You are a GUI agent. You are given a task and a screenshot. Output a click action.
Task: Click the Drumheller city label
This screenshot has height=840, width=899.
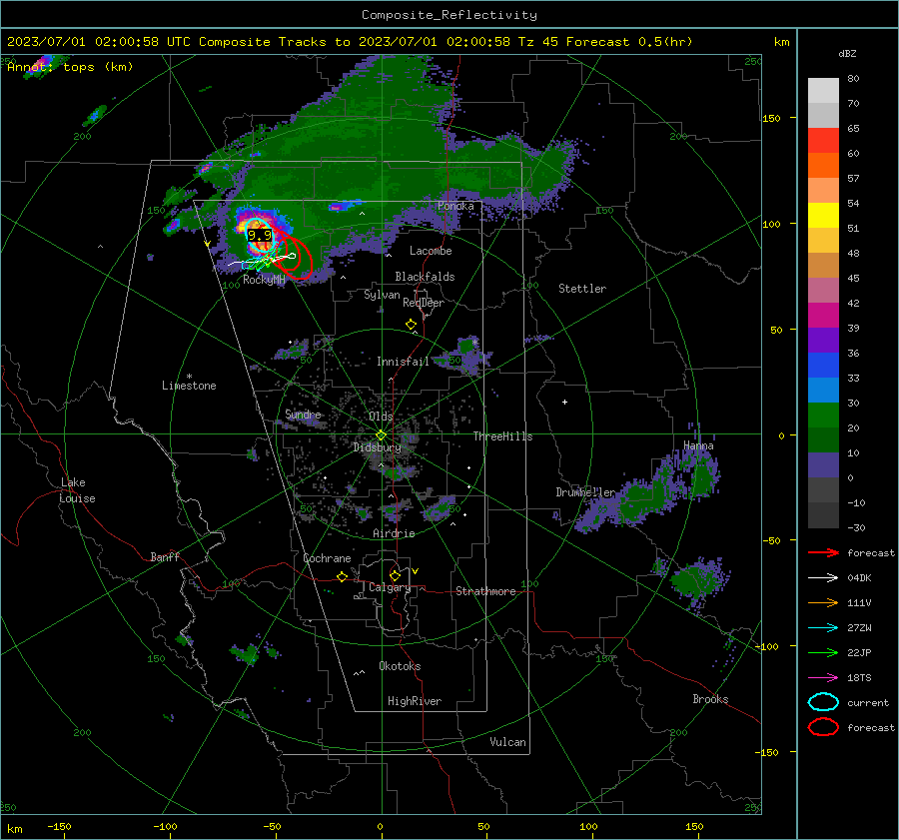[585, 492]
